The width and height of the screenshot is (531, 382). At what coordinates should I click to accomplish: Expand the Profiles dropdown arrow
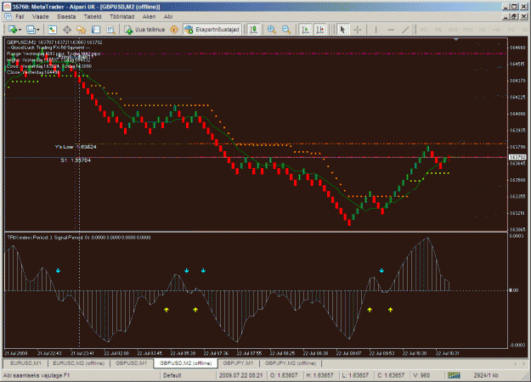38,30
